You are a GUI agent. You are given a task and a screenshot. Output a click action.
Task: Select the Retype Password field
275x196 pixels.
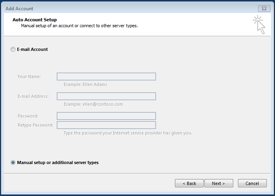pos(106,125)
